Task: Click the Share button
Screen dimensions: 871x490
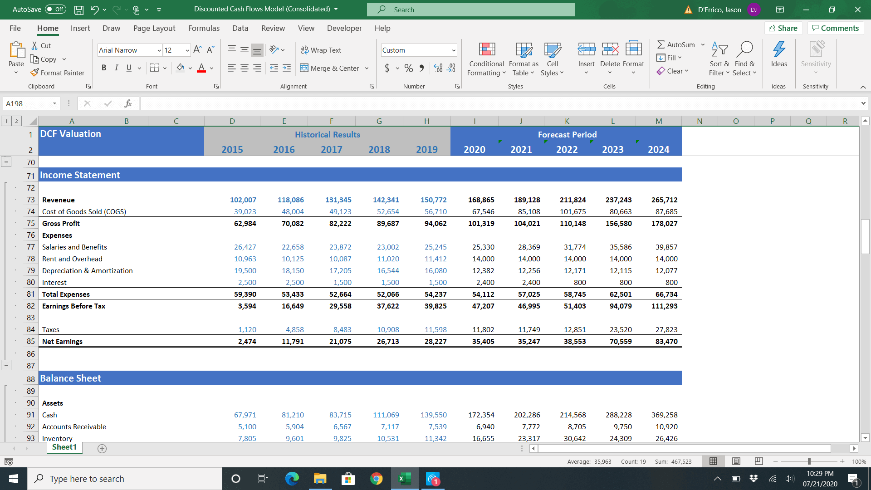Action: (784, 28)
